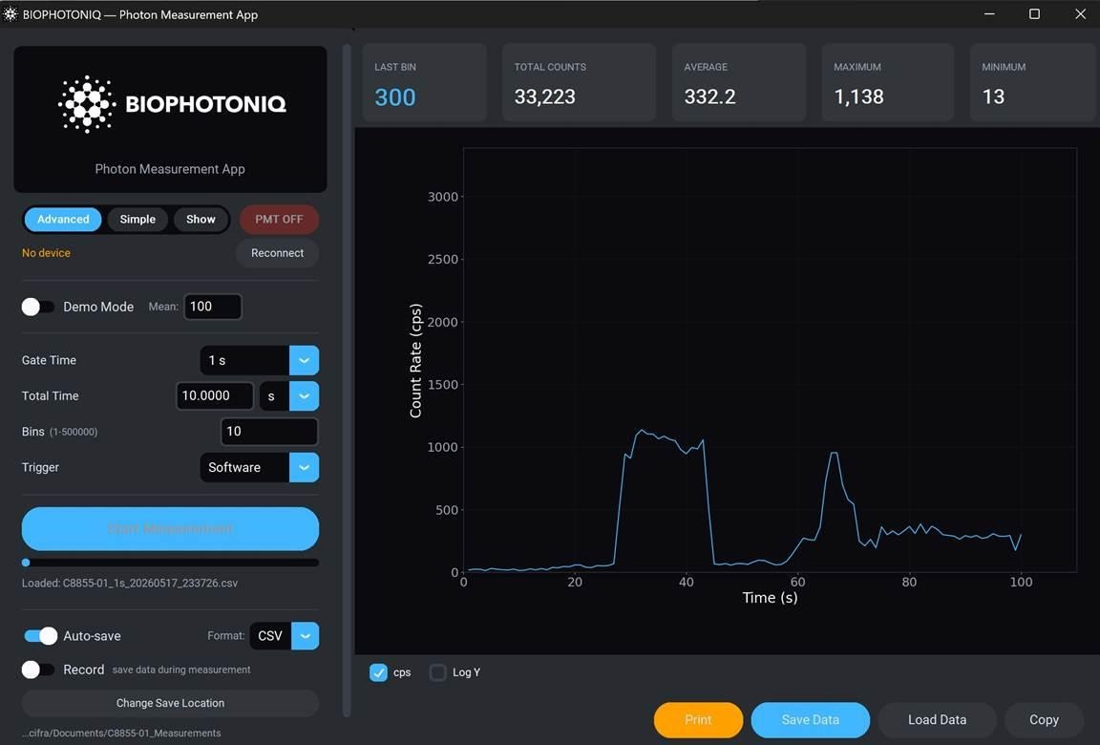The width and height of the screenshot is (1100, 745).
Task: Click the Start Measurement button
Action: 171,529
